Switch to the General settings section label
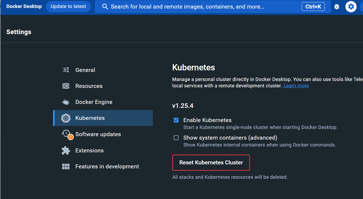 pos(85,70)
